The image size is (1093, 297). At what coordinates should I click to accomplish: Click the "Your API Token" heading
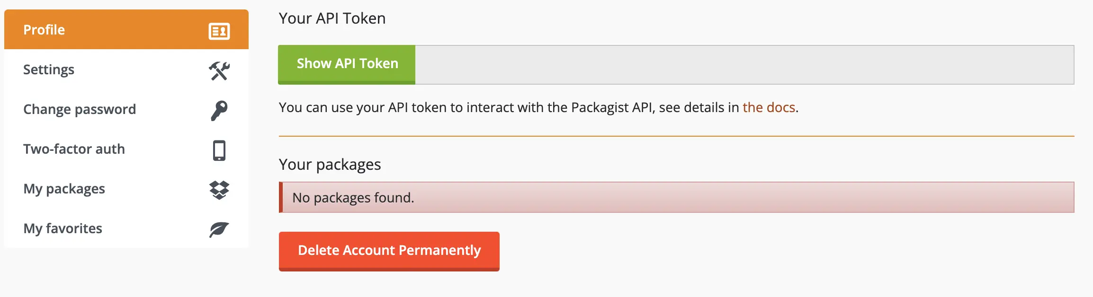332,18
